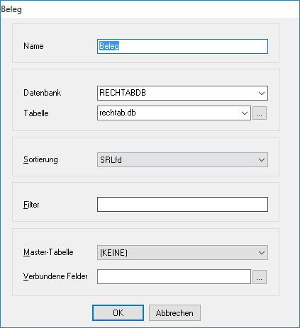Click the Datenbank dropdown chevron arrow
The height and width of the screenshot is (328, 300).
[262, 94]
